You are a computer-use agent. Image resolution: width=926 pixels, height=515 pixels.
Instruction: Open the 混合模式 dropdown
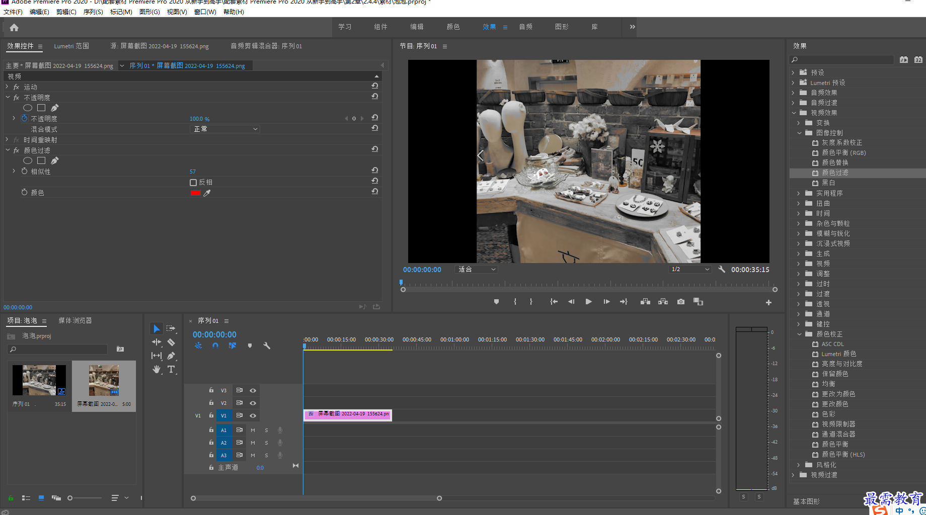pos(225,129)
